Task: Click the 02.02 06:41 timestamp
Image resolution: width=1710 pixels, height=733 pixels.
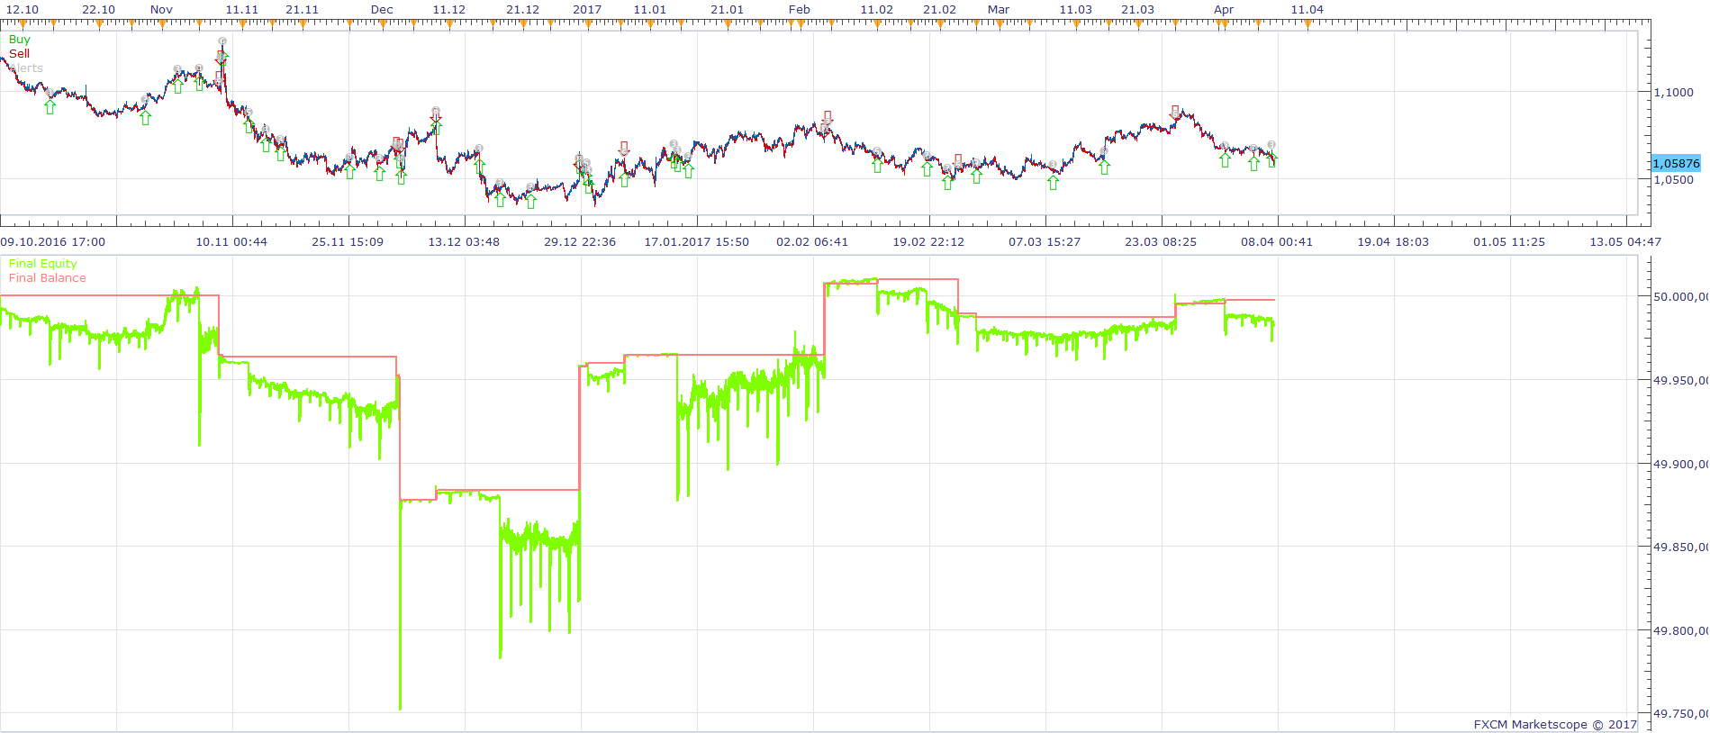Action: coord(812,241)
